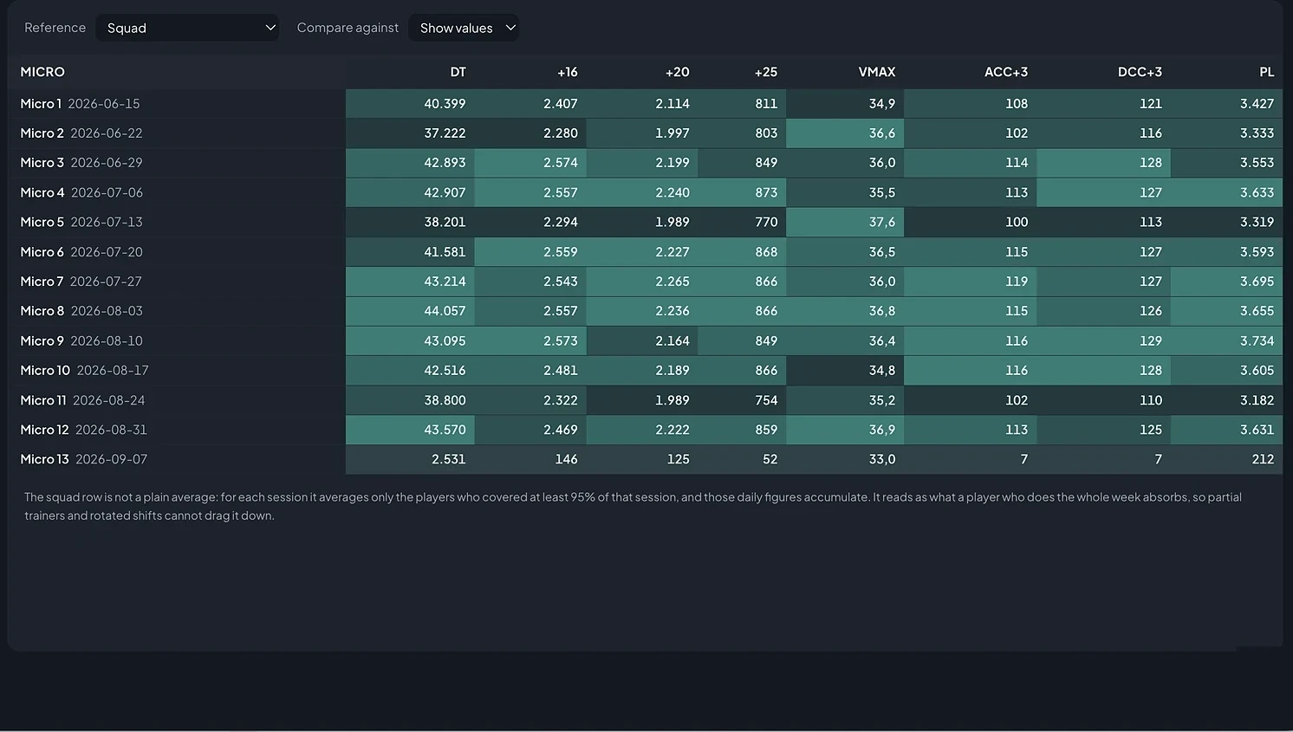Image resolution: width=1293 pixels, height=732 pixels.
Task: Select the Micro 4 2026-07-06 row label
Action: tap(81, 192)
